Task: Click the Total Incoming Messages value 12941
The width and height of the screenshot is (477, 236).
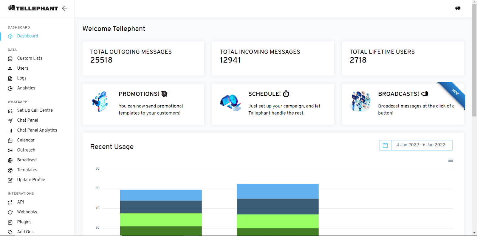Action: point(230,60)
